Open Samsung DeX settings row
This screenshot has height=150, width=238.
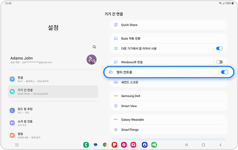click(169, 96)
